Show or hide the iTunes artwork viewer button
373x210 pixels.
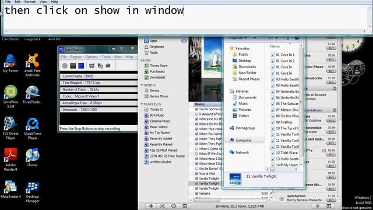point(185,206)
